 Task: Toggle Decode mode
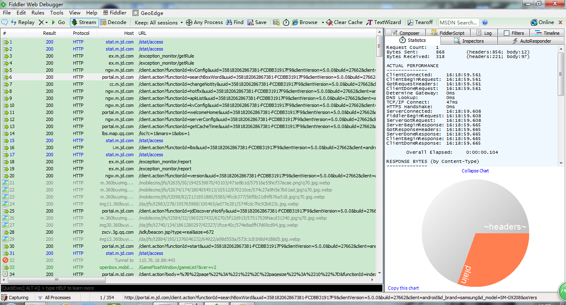point(113,22)
